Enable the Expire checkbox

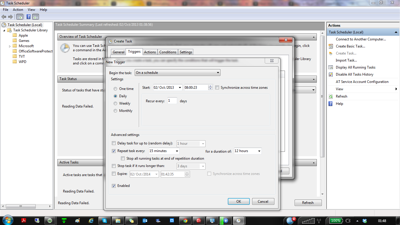click(x=114, y=174)
